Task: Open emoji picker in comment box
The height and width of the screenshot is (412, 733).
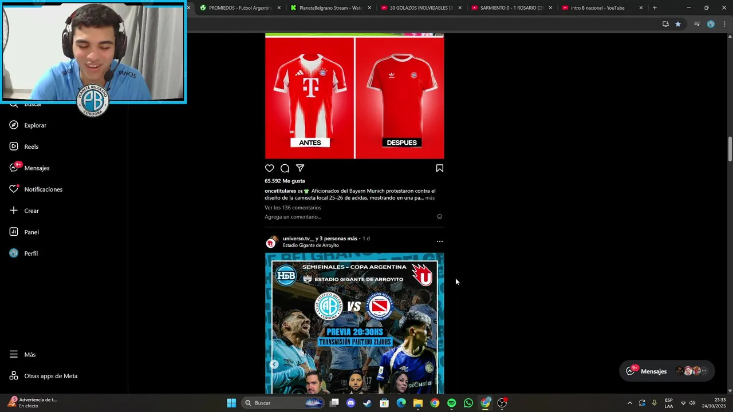Action: (440, 217)
